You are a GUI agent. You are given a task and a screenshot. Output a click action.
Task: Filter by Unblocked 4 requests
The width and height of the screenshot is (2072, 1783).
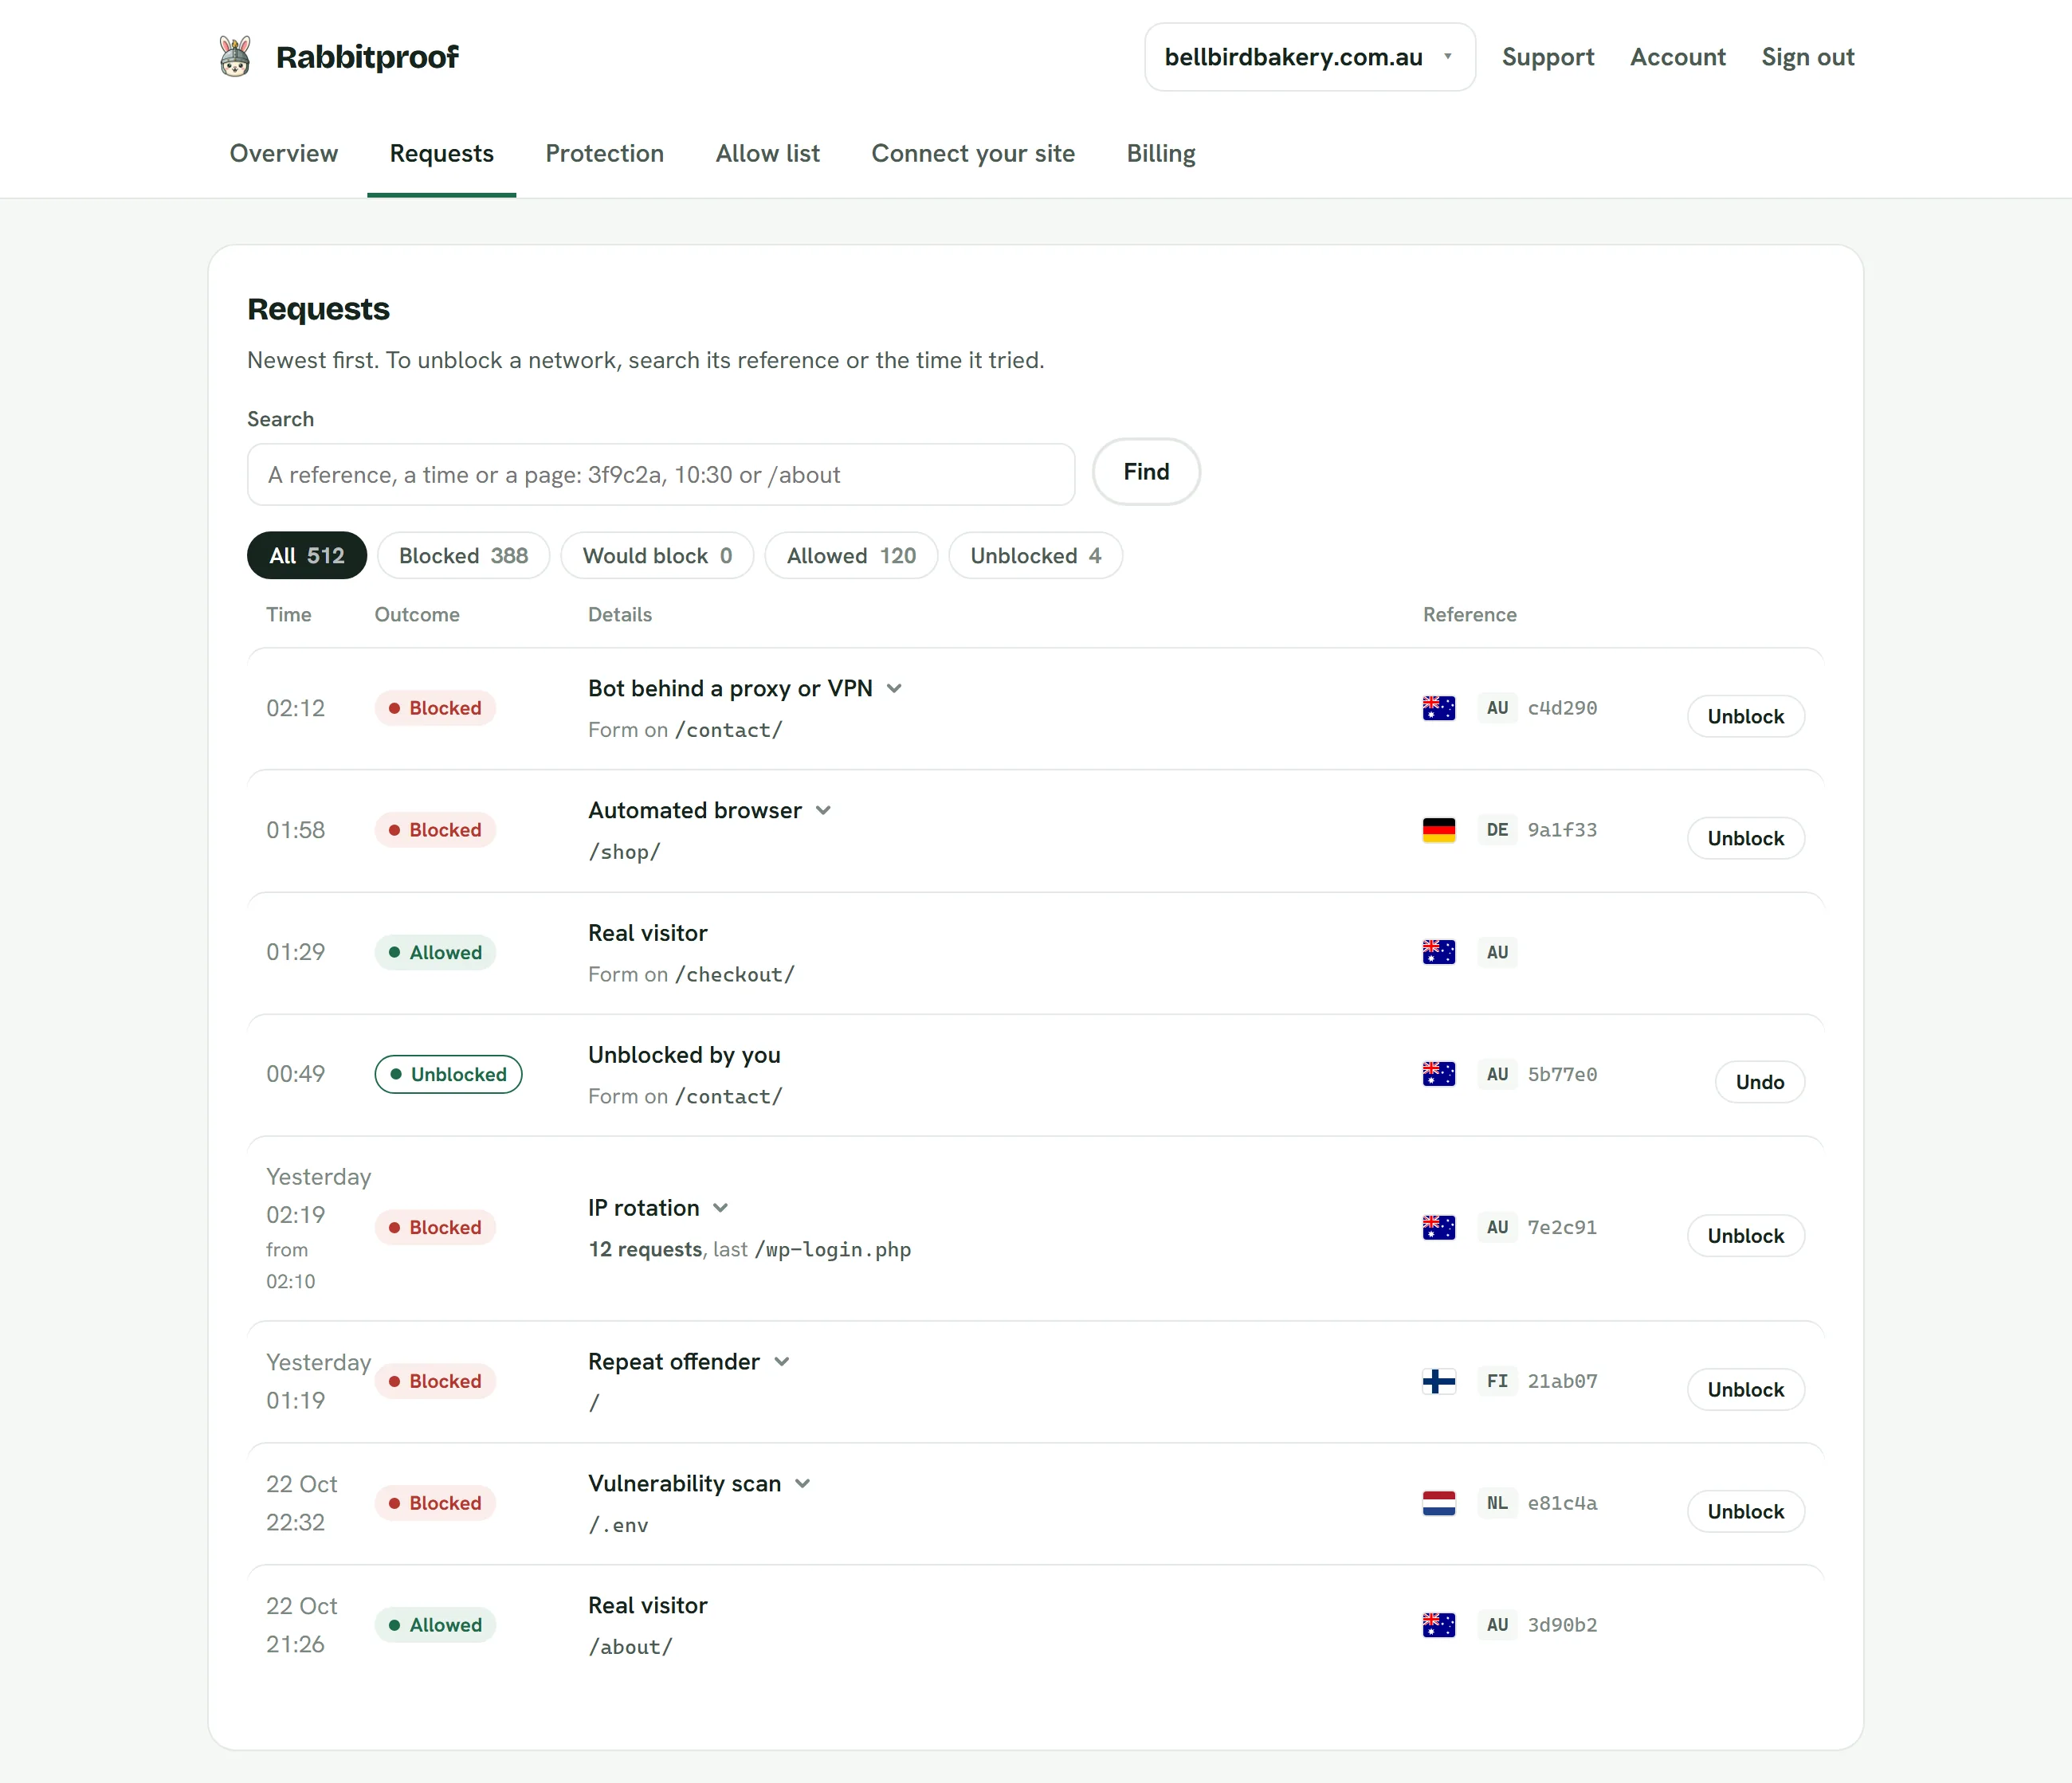click(x=1035, y=555)
